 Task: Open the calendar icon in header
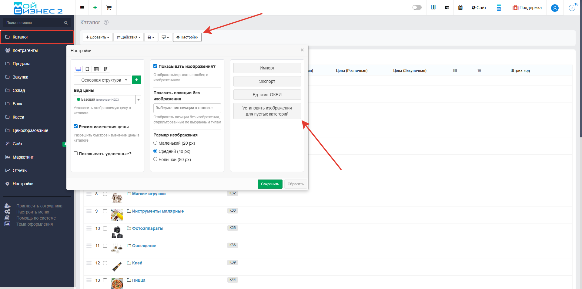click(460, 8)
